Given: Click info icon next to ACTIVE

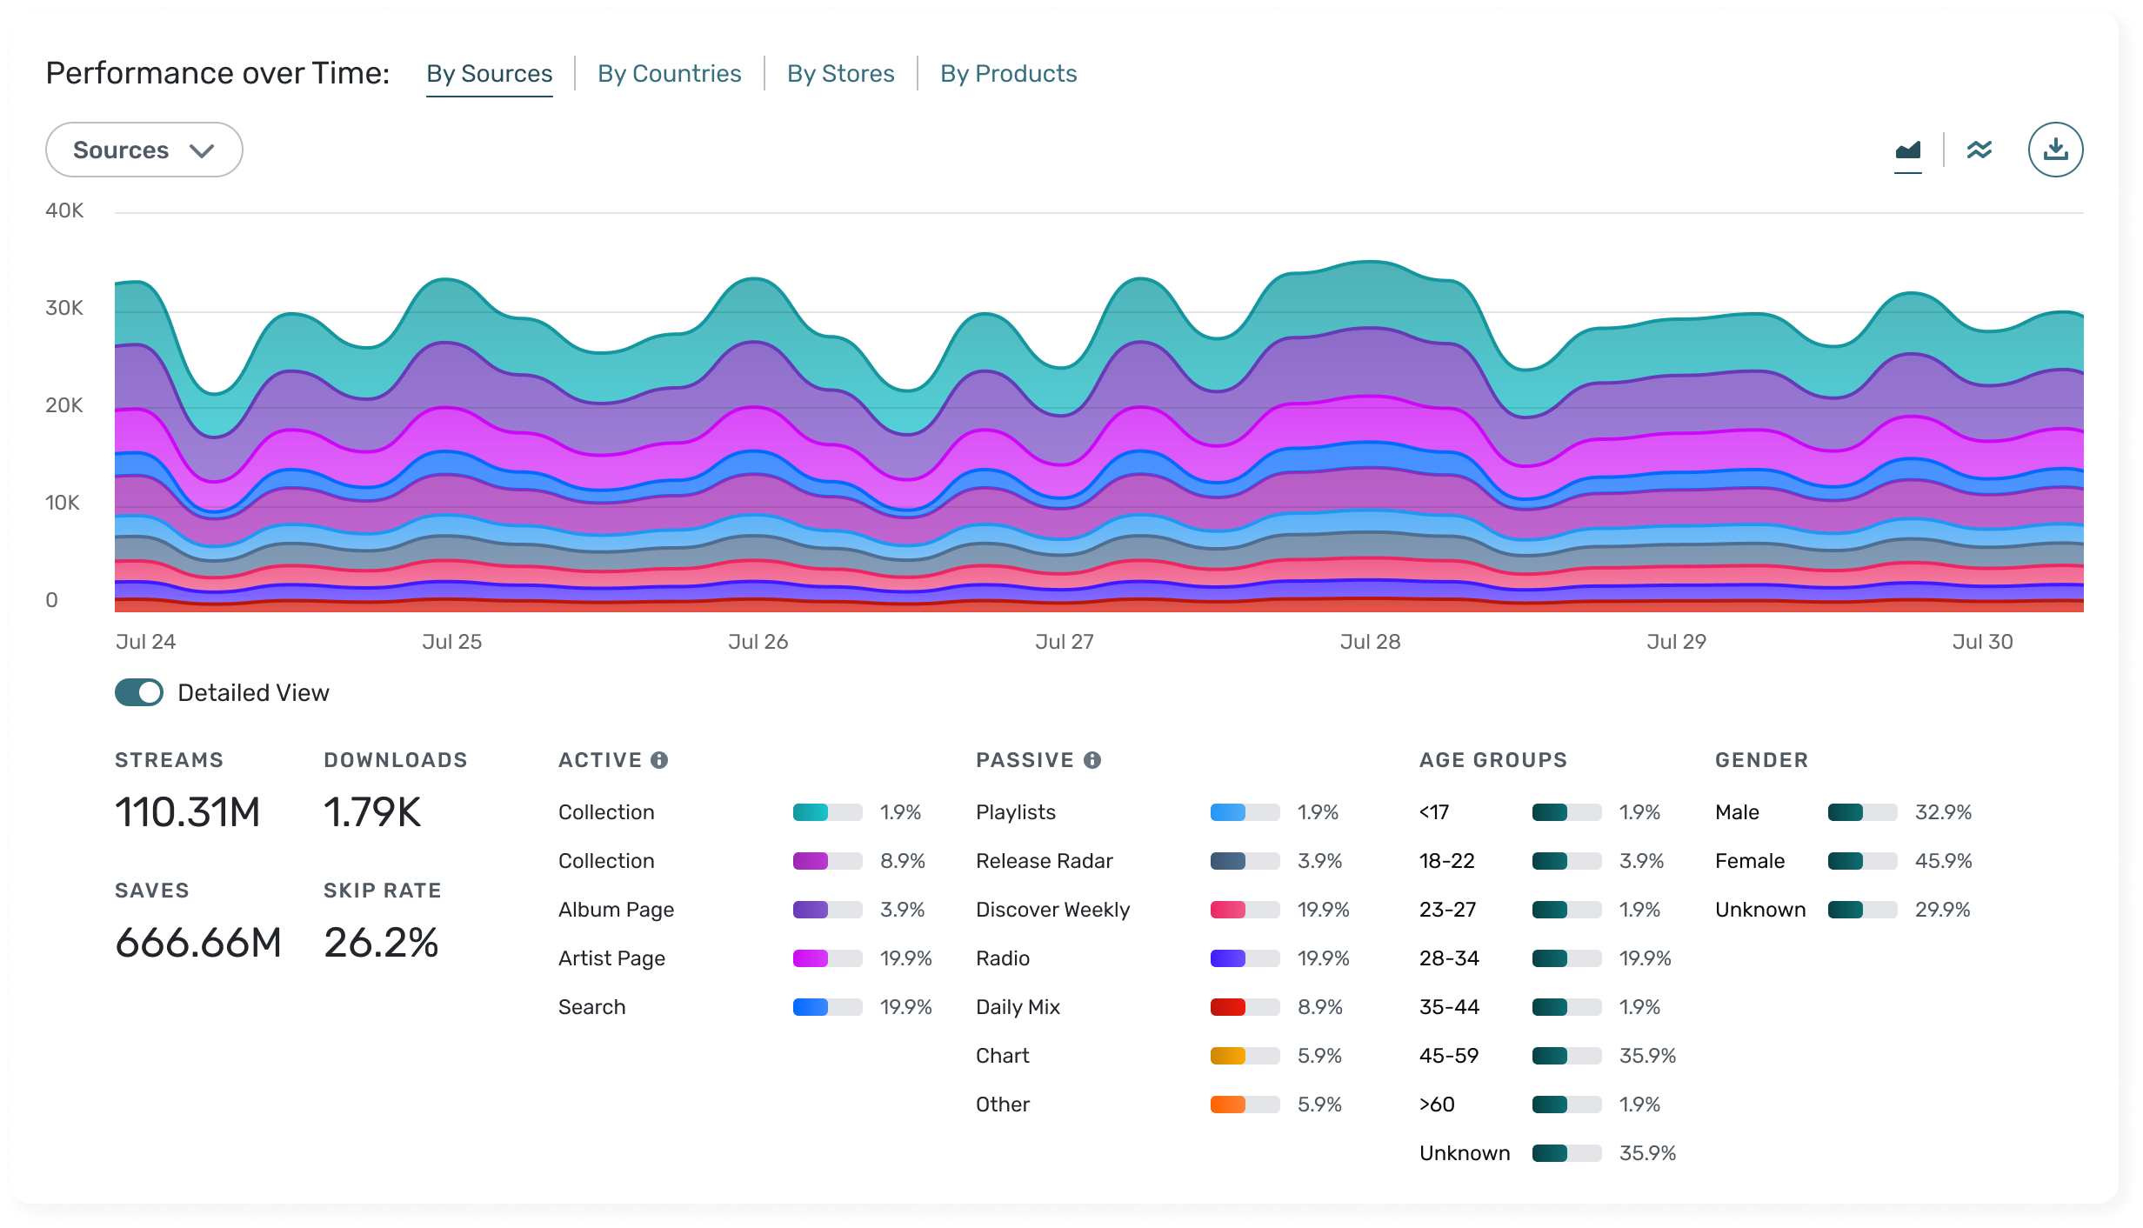Looking at the screenshot, I should click(659, 760).
